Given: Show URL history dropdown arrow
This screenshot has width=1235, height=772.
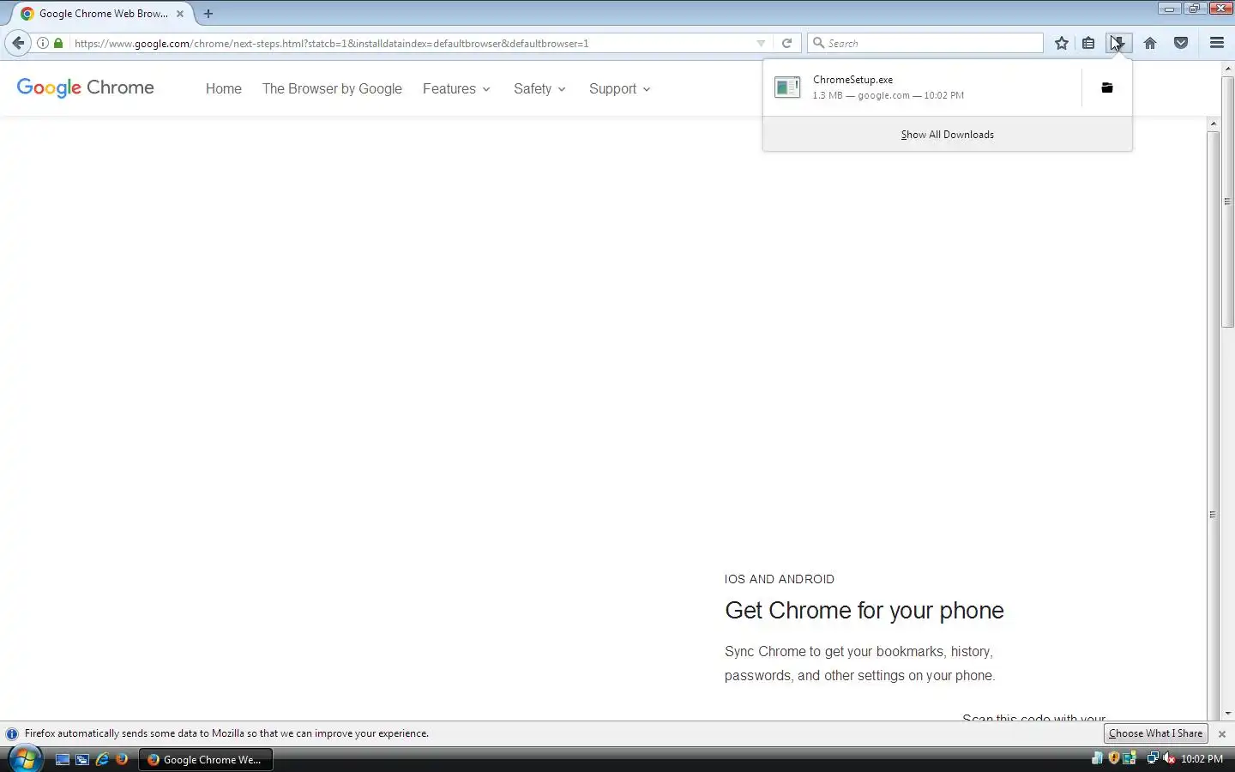Looking at the screenshot, I should pyautogui.click(x=761, y=43).
